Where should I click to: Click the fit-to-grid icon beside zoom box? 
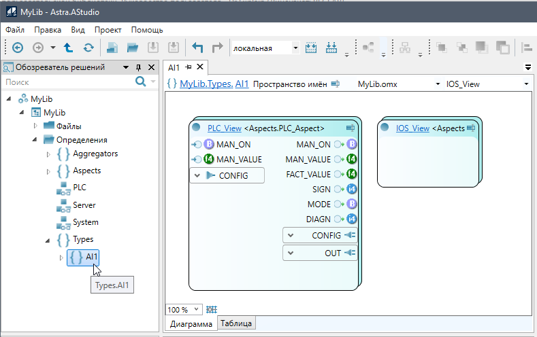tap(211, 309)
